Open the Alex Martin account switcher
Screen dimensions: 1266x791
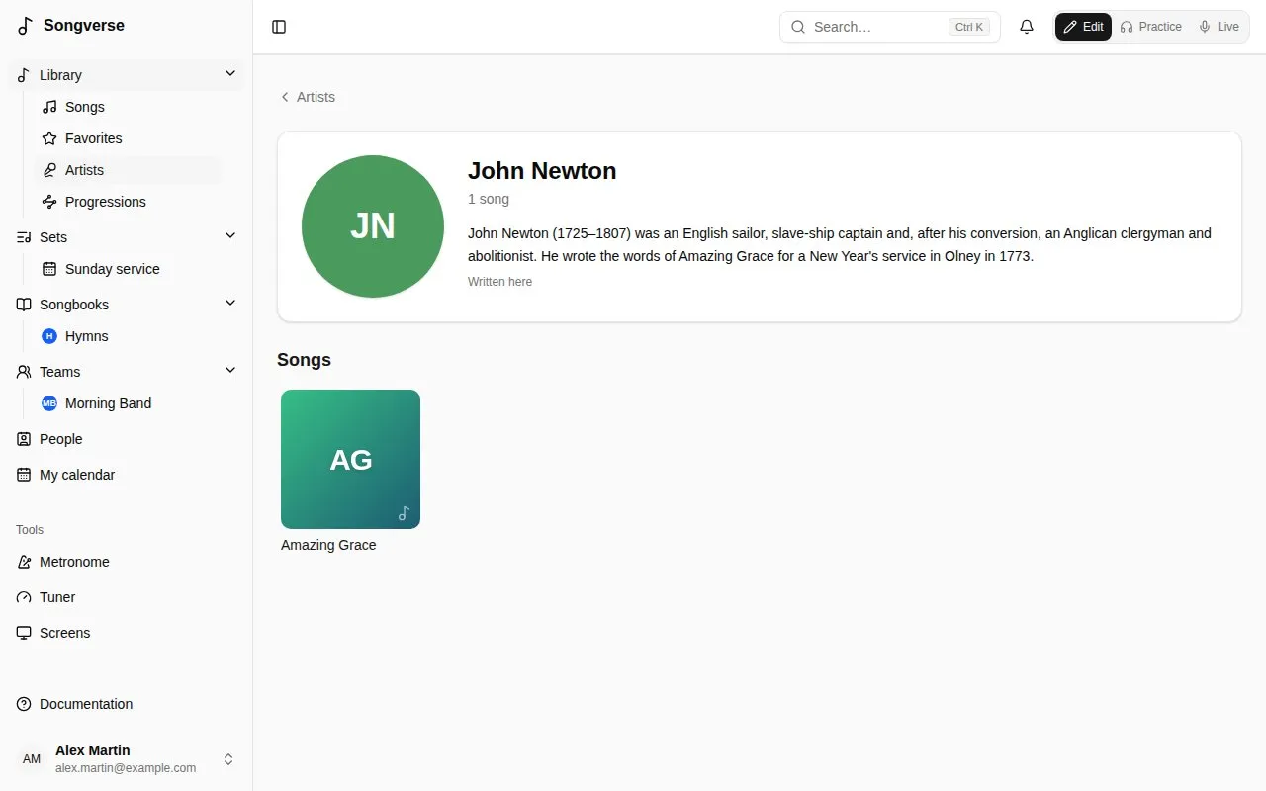[x=127, y=759]
